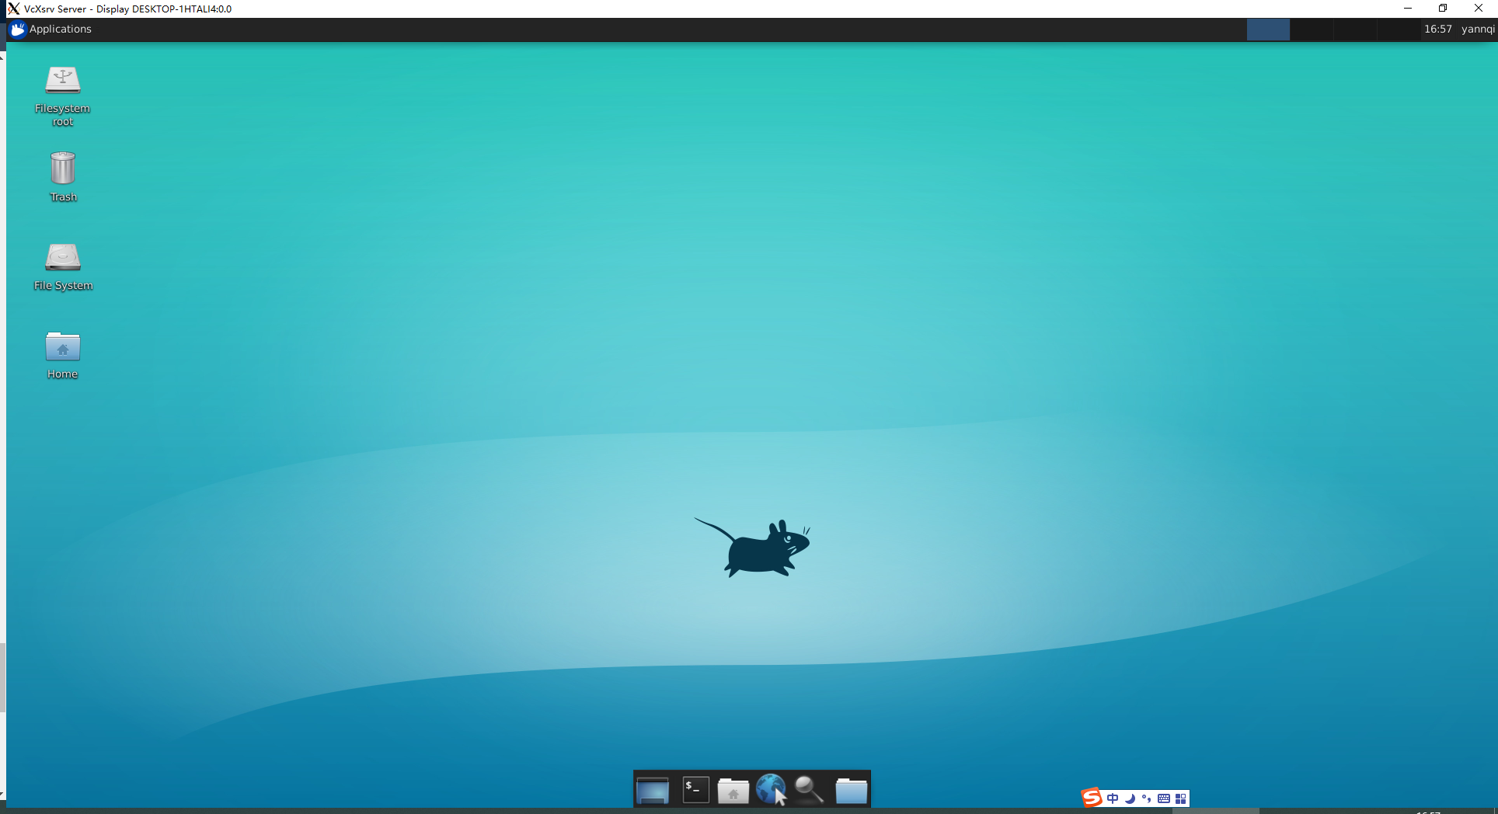Open the blue folder icon in the dock
This screenshot has width=1498, height=814.
click(x=851, y=789)
